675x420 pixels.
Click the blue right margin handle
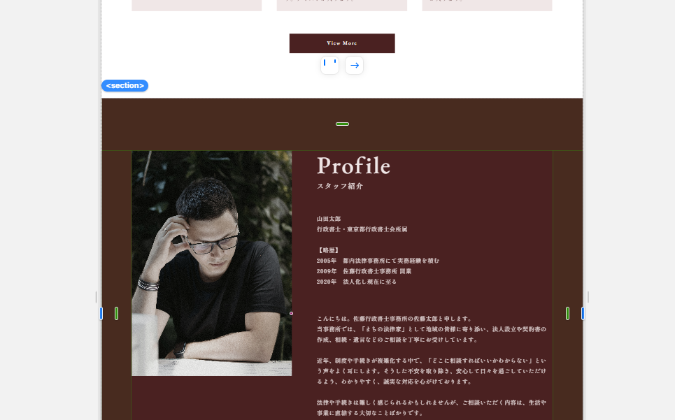[x=583, y=313]
